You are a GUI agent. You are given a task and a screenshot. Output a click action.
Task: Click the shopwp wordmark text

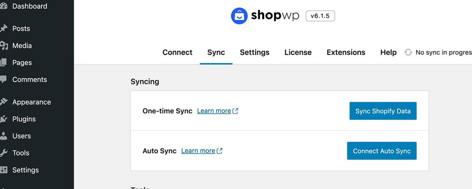point(275,16)
